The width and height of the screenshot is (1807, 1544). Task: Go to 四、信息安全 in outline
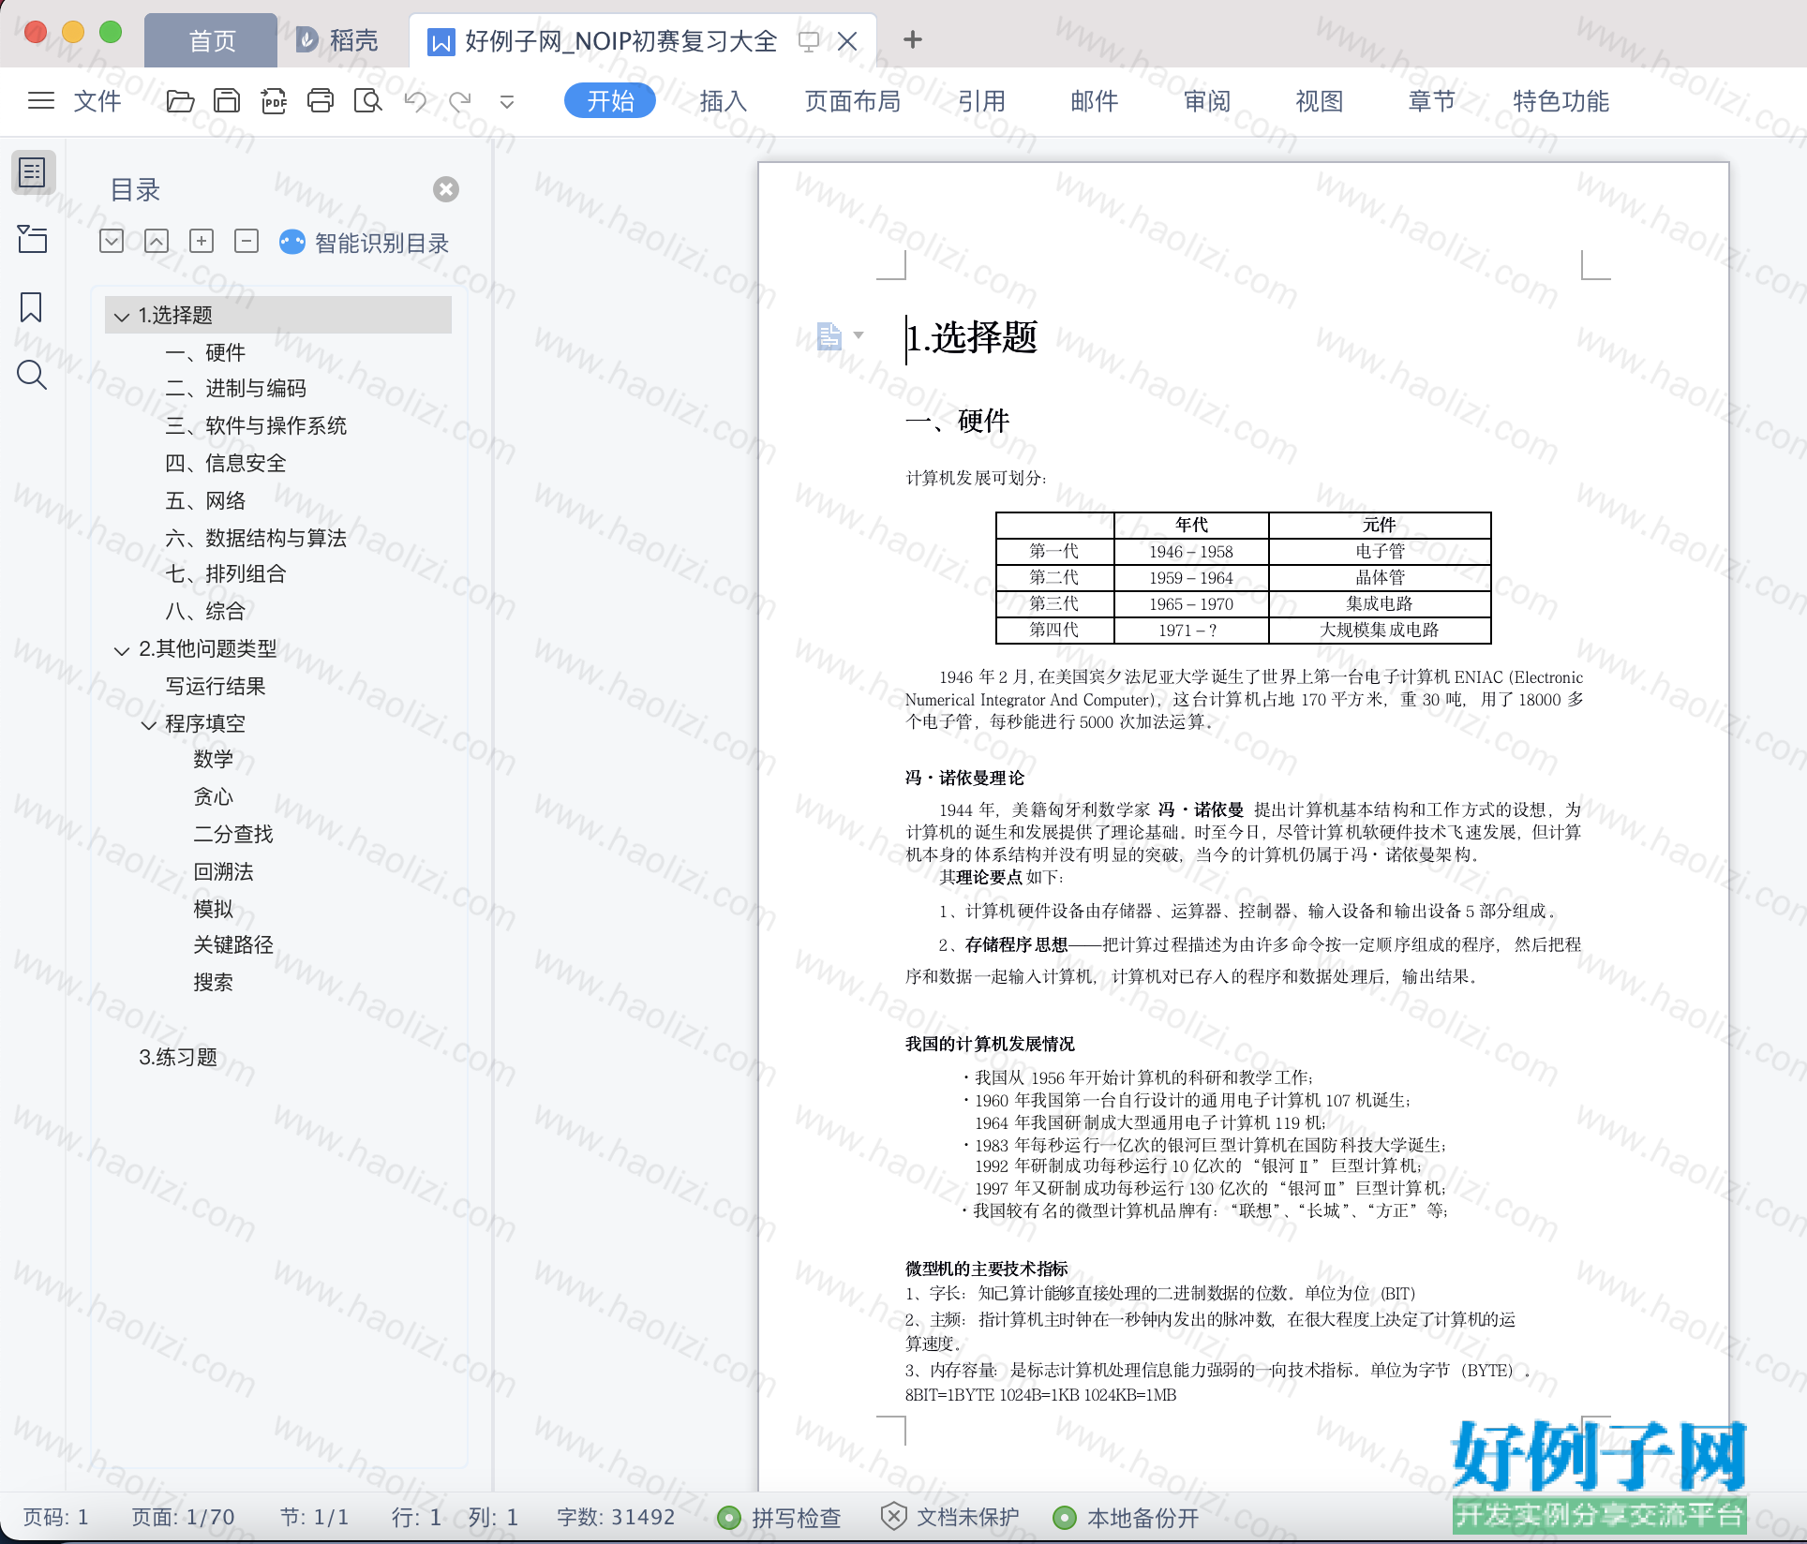226,463
